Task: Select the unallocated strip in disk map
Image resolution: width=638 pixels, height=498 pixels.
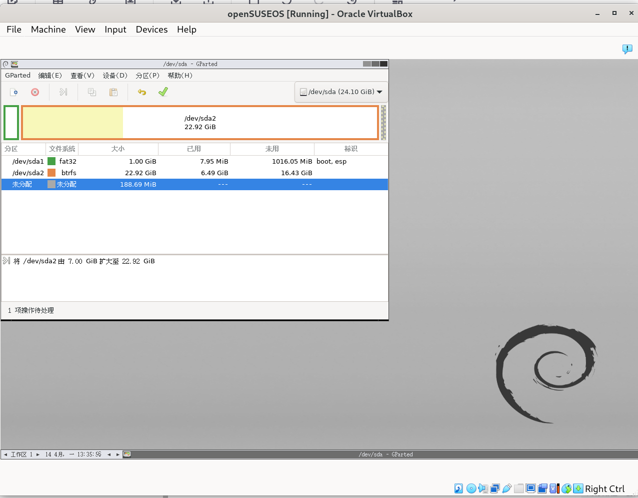Action: [x=383, y=123]
